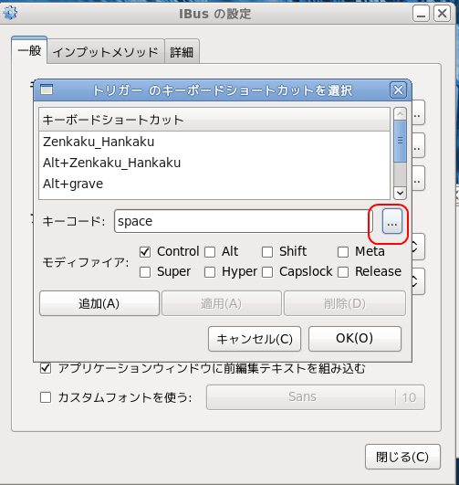
Task: Click the IBus gear icon in title bar
Action: [10, 13]
